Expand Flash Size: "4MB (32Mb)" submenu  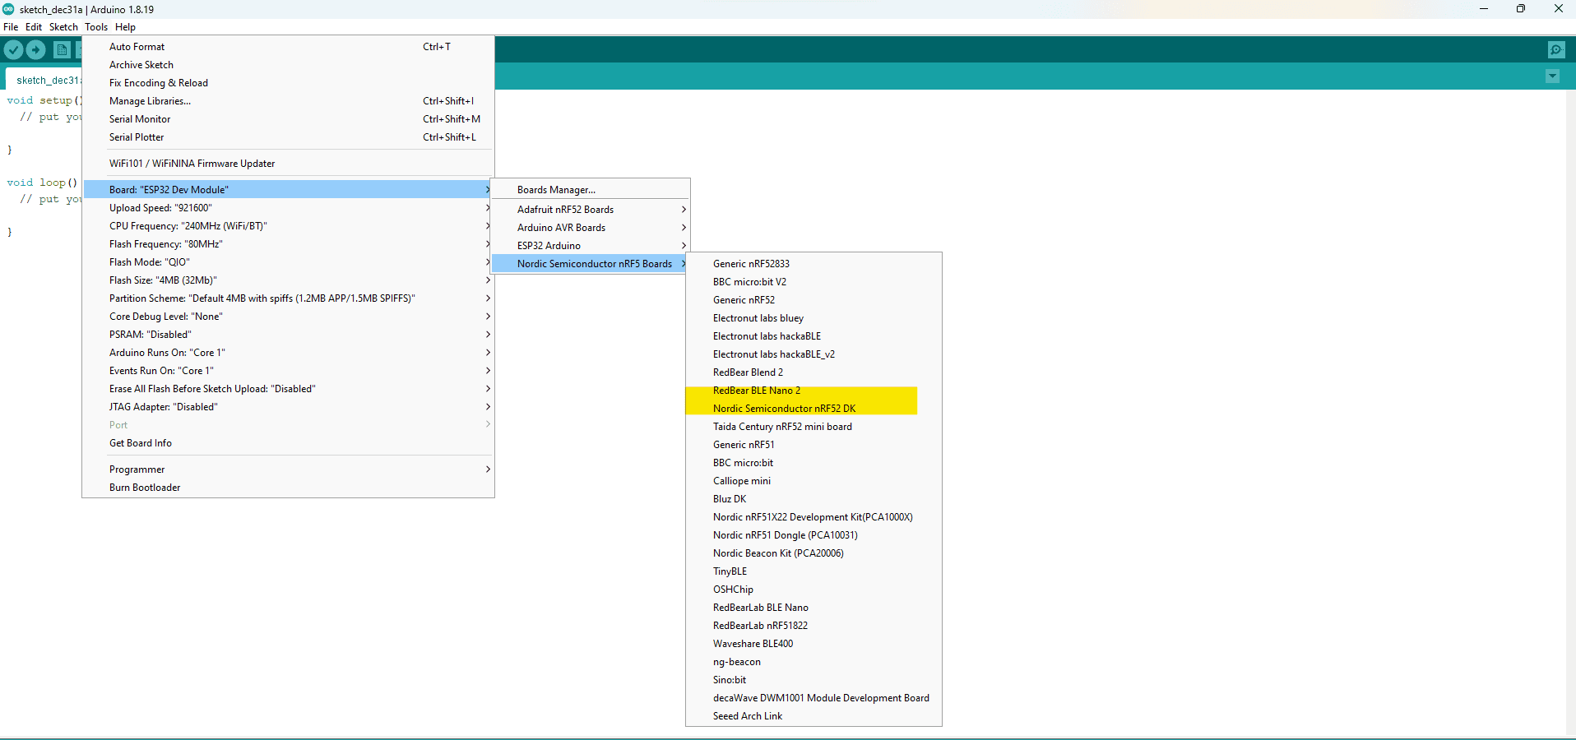(288, 280)
